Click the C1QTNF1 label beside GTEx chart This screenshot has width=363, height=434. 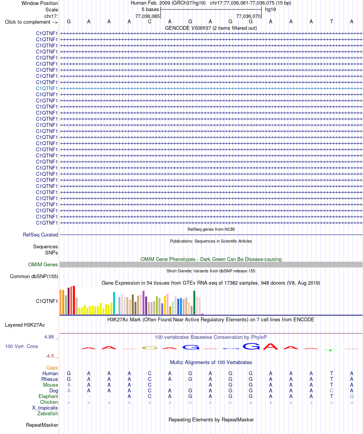pos(47,301)
